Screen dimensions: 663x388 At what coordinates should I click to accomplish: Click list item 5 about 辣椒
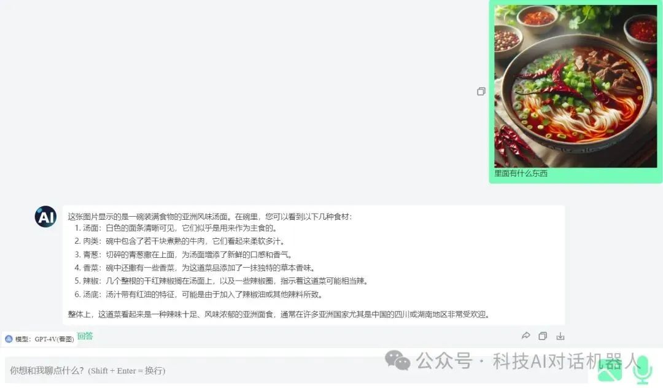(222, 281)
